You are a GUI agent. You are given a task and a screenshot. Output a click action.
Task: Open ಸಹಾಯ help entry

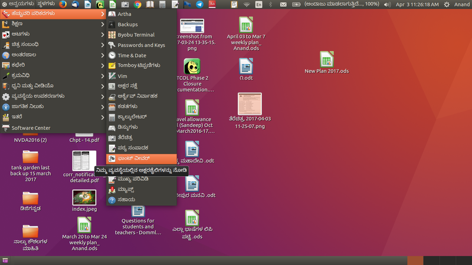coord(142,200)
